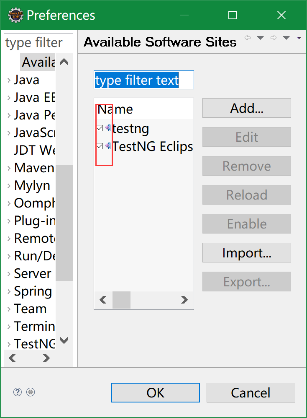The width and height of the screenshot is (307, 418).
Task: Expand the Run/Debug tree node
Action: (9, 256)
